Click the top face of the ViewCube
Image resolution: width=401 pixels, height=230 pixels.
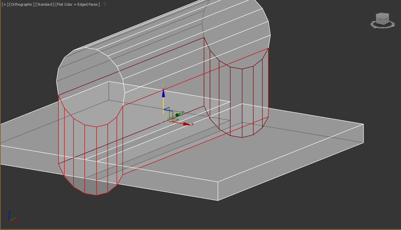(382, 14)
